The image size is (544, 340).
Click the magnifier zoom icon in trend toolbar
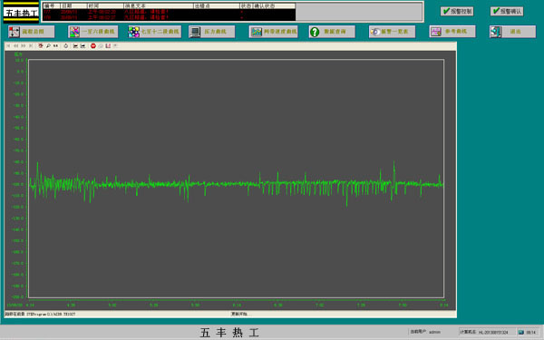point(48,46)
